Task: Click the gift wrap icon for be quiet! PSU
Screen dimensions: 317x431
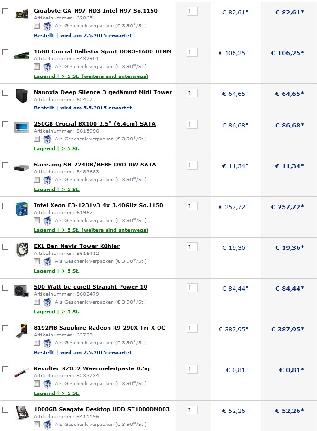Action: (47, 302)
